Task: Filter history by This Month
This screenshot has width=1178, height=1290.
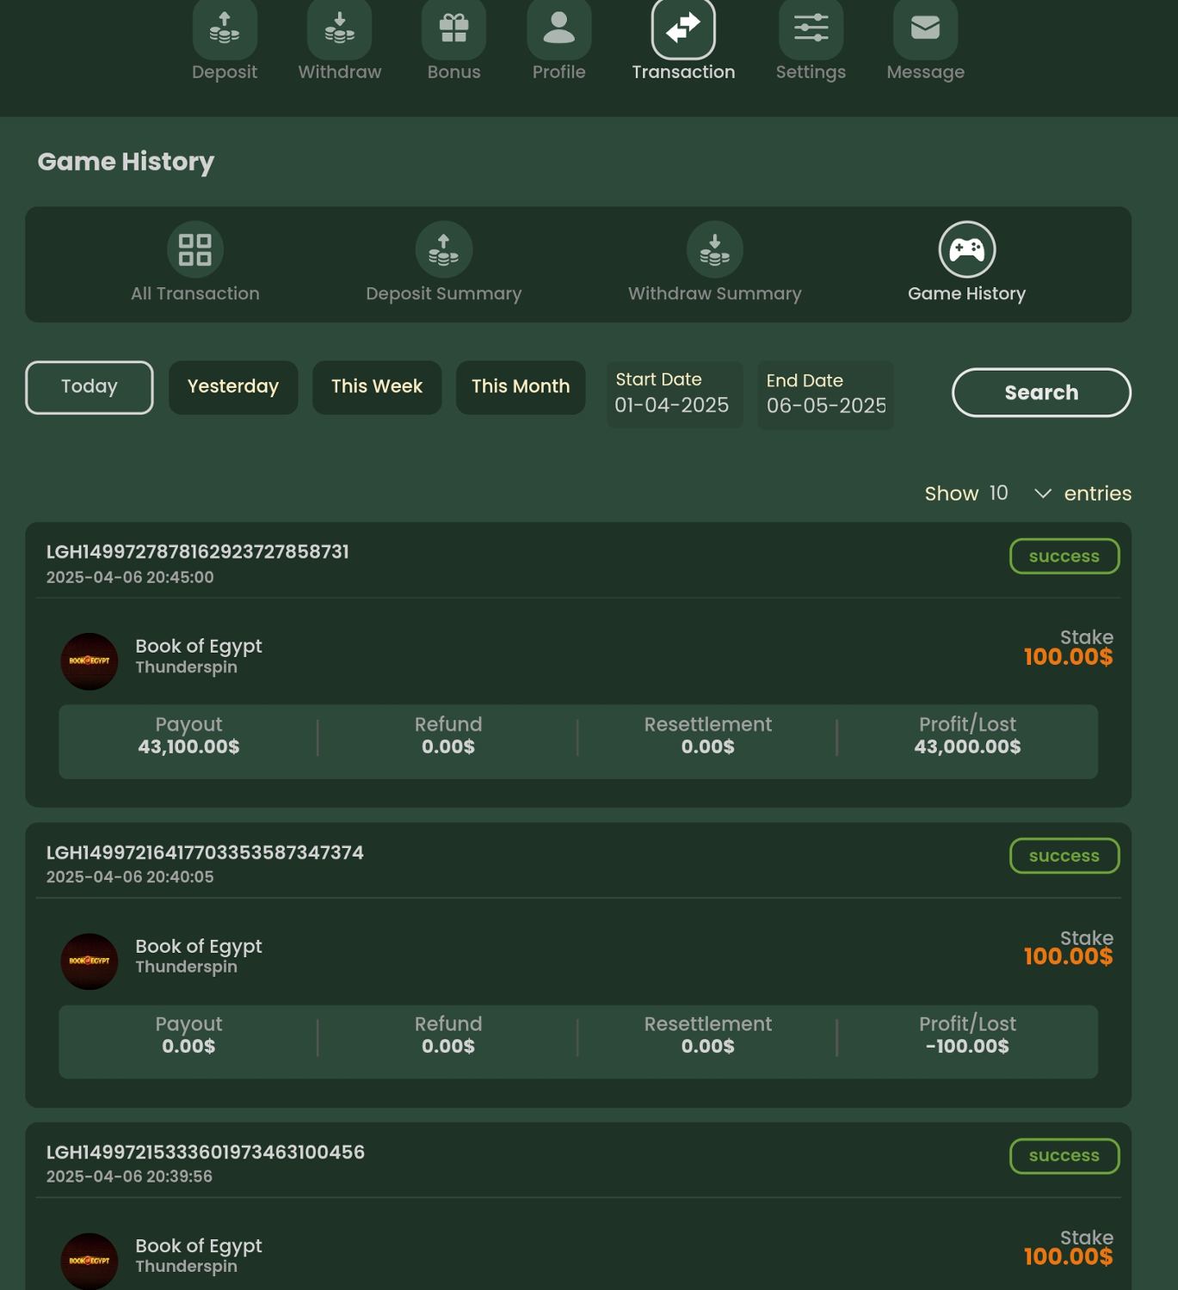Action: 521,387
